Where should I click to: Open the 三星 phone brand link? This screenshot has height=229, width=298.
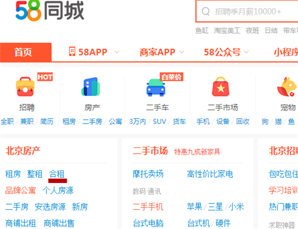215,207
